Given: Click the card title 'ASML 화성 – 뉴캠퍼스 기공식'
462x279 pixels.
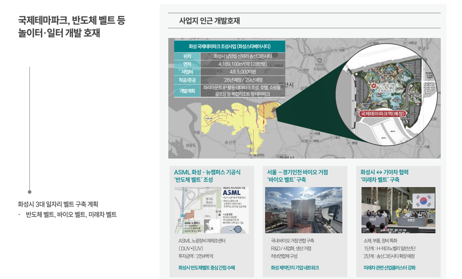Looking at the screenshot, I should 207,172.
